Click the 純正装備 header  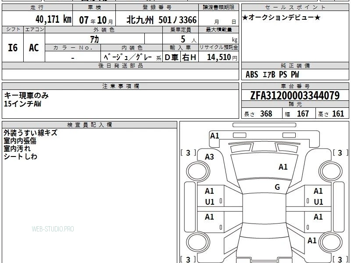295,65
